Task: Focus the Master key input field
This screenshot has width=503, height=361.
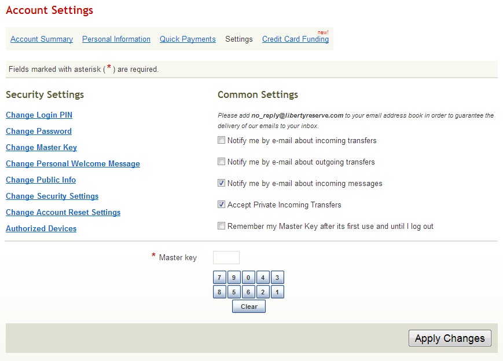Action: point(226,258)
